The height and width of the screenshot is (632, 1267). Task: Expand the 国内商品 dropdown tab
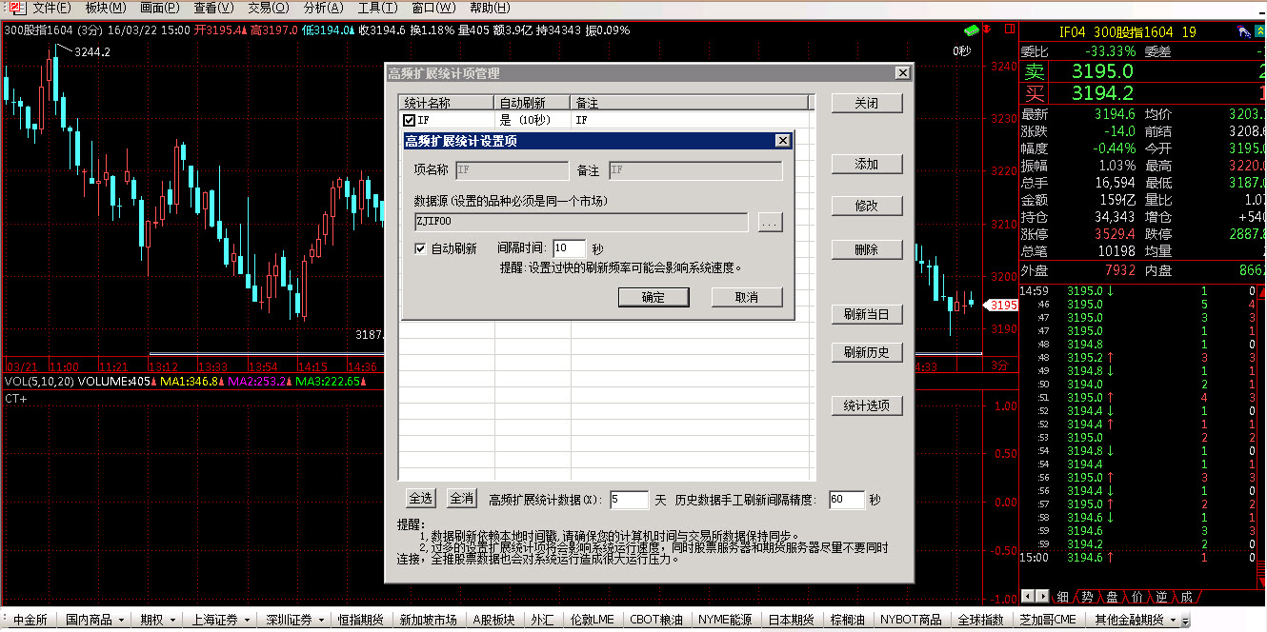(x=121, y=620)
